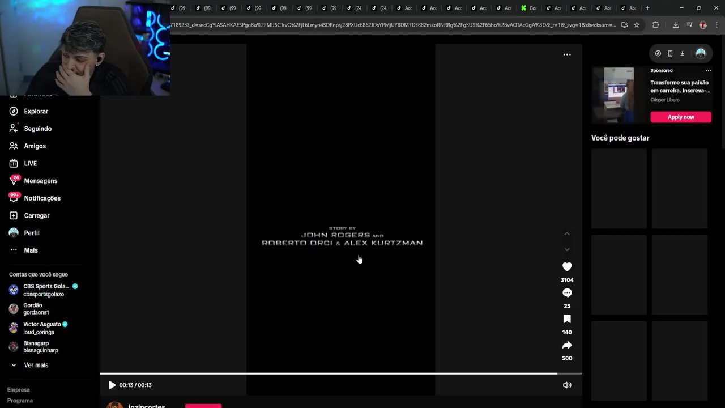Mute the video volume
725x408 pixels.
[567, 385]
